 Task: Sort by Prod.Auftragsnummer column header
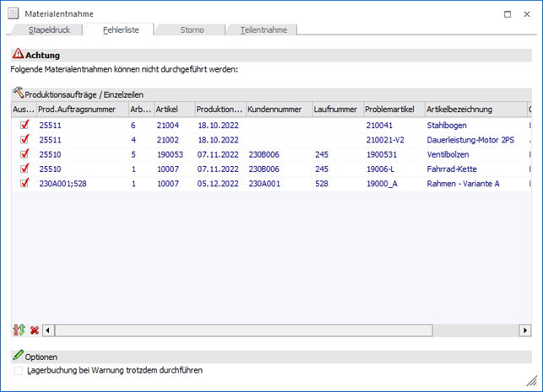81,110
